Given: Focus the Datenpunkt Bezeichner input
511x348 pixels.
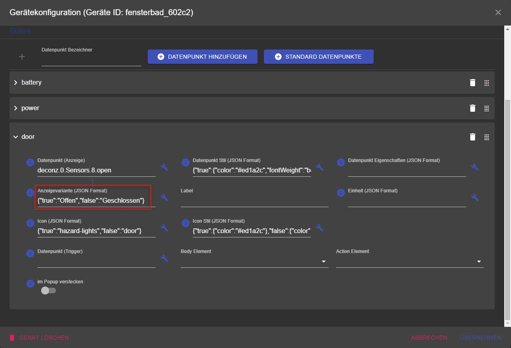Looking at the screenshot, I should pyautogui.click(x=91, y=60).
